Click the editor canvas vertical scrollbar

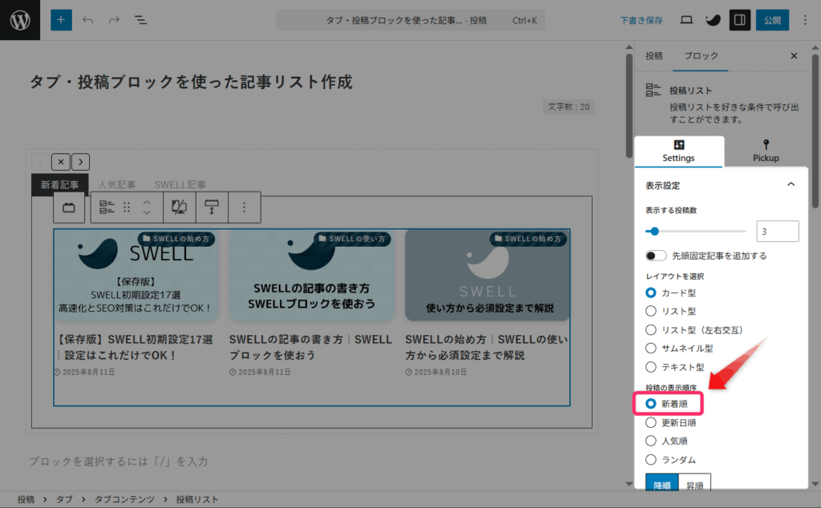tap(629, 105)
